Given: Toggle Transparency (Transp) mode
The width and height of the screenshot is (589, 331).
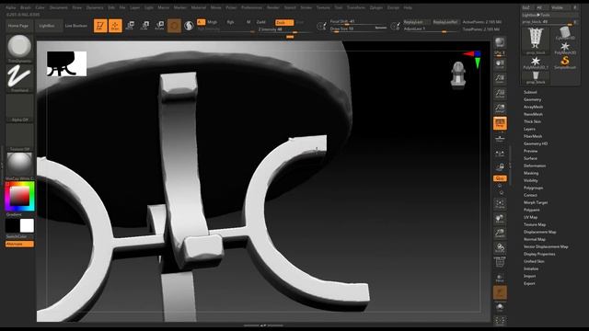Looking at the screenshot, I should click(500, 278).
